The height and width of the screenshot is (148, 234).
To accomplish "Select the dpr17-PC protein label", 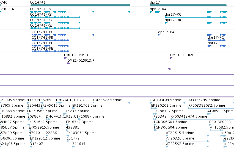I will tap(216, 38).
